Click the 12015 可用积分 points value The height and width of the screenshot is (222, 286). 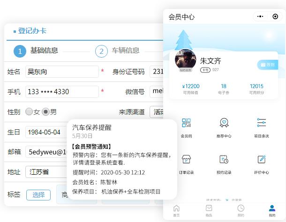click(256, 89)
